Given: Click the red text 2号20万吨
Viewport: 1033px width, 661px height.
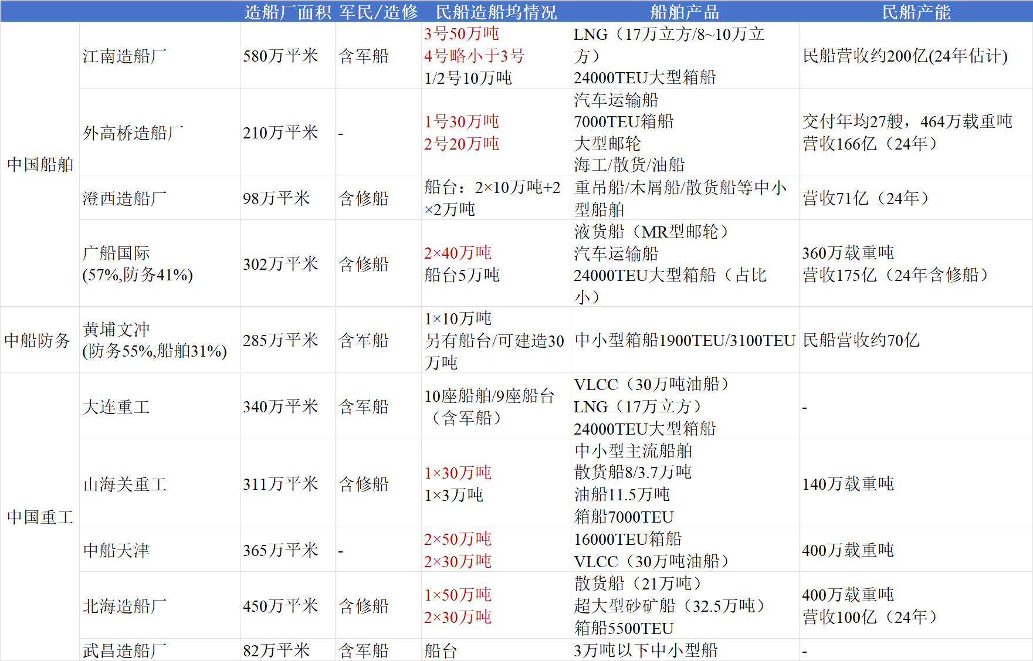Looking at the screenshot, I should [462, 144].
